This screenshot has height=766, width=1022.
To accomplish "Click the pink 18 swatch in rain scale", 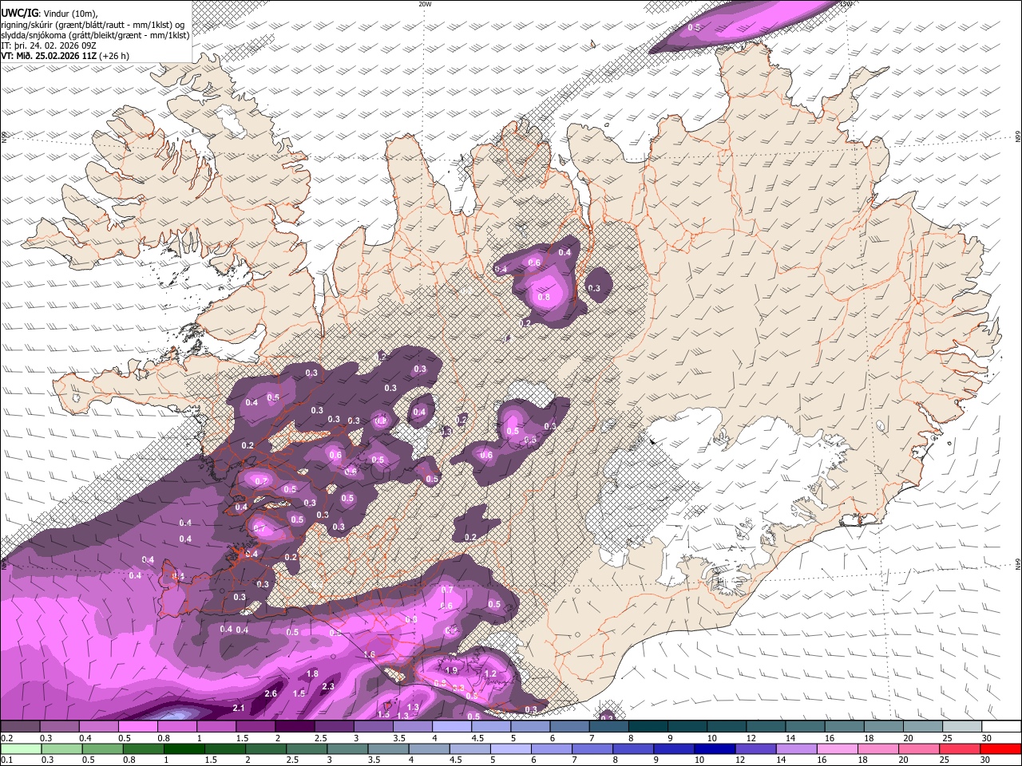I will coord(877,748).
